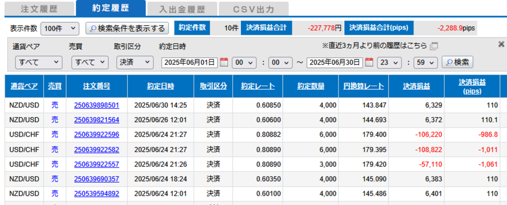Switch to the 入出金履歴 tab
Viewport: 507px width, 205px height.
tap(182, 9)
